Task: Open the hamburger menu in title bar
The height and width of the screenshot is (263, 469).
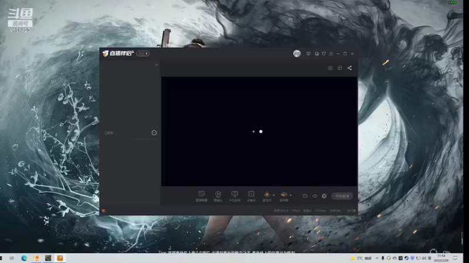Action: coord(331,54)
